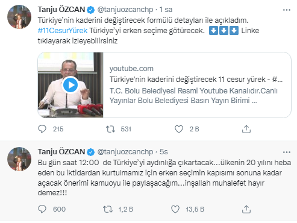
Task: Like the second tweet with 13,5 B likes
Action: click(175, 209)
